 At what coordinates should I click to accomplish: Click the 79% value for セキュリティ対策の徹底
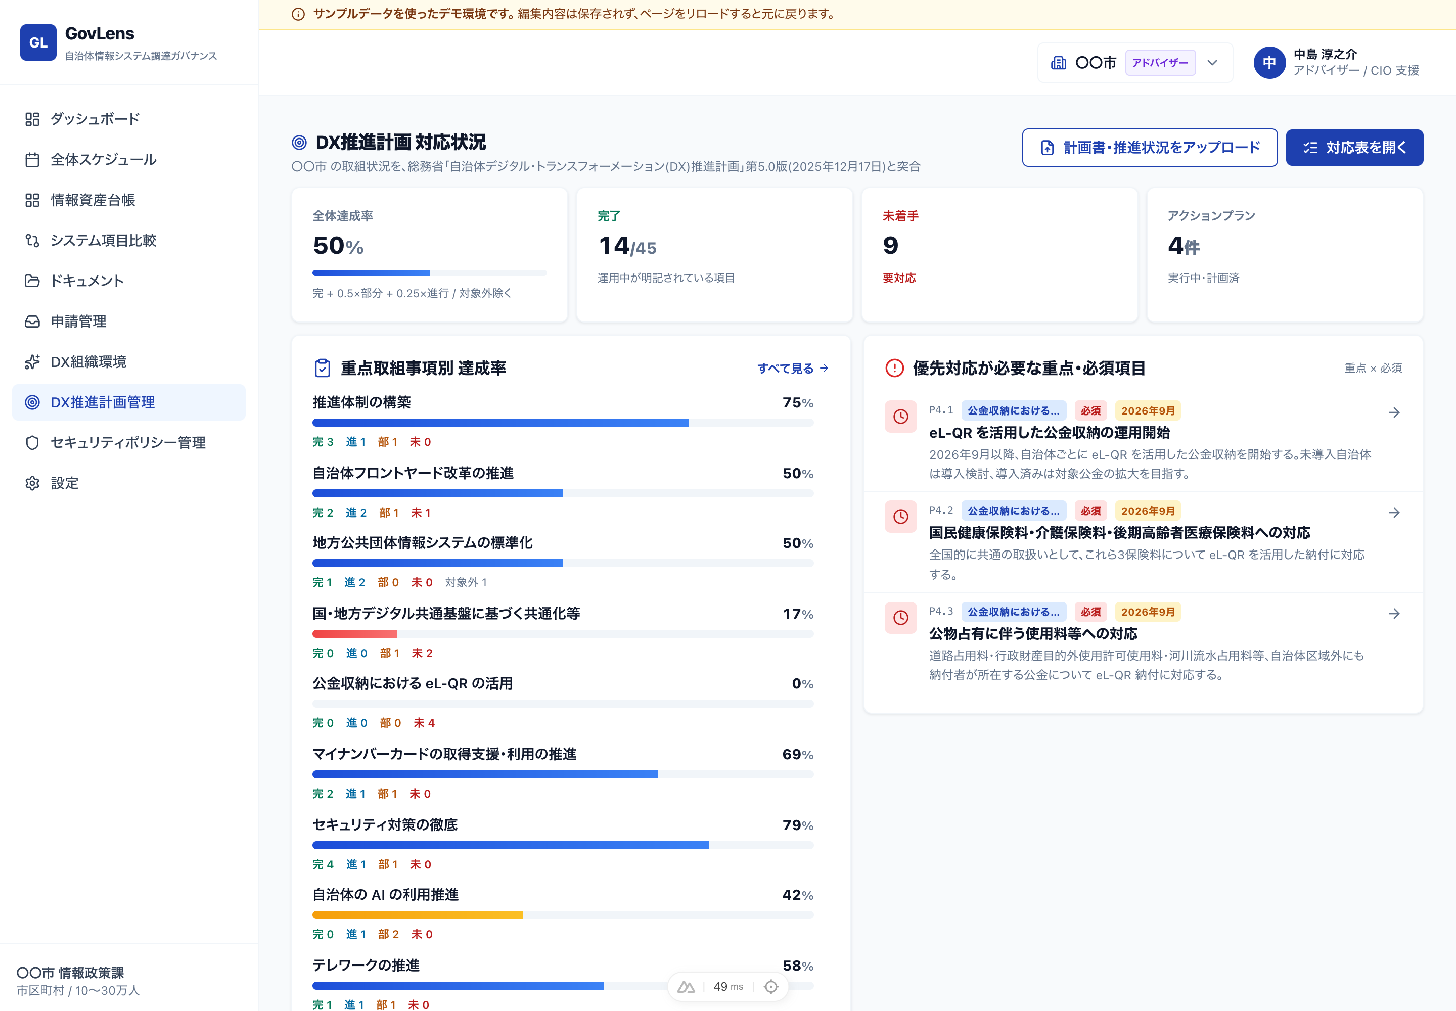pos(798,825)
